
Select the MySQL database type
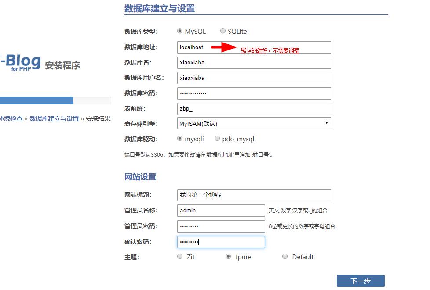(x=180, y=31)
